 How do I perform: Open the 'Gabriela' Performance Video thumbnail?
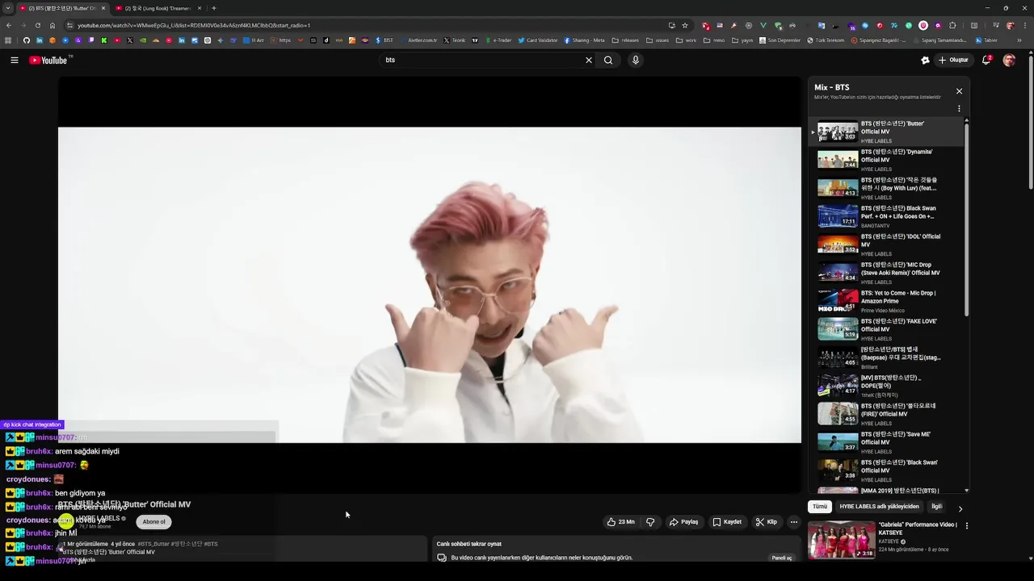[x=842, y=540]
